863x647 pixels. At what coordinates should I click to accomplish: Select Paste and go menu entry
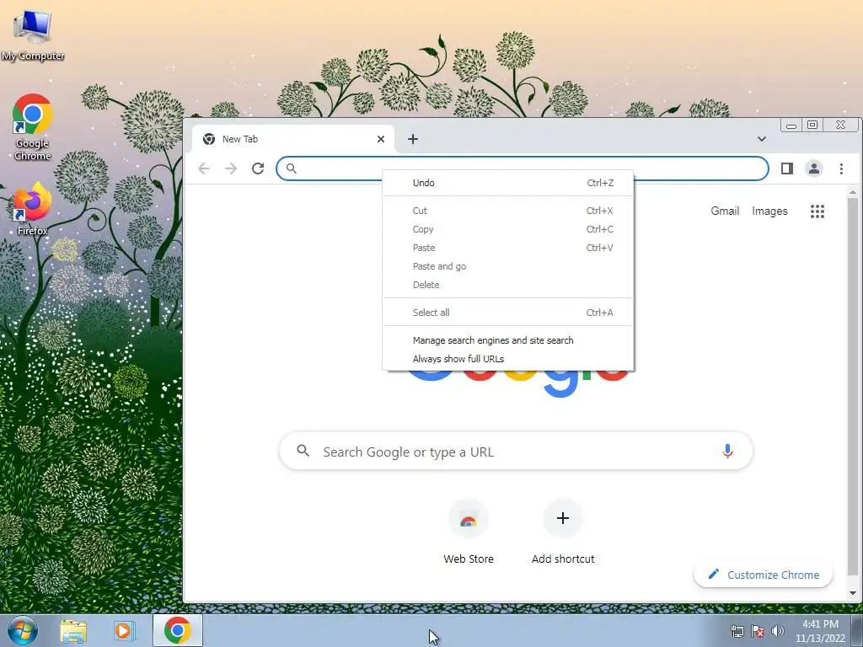[508, 266]
